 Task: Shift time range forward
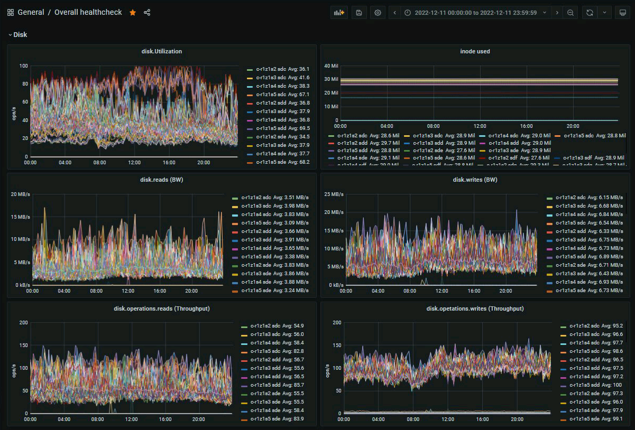[557, 13]
